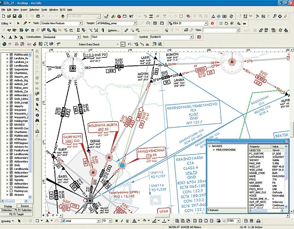This screenshot has width=294, height=229.
Task: Click the Add Data icon
Action: [x=62, y=16]
